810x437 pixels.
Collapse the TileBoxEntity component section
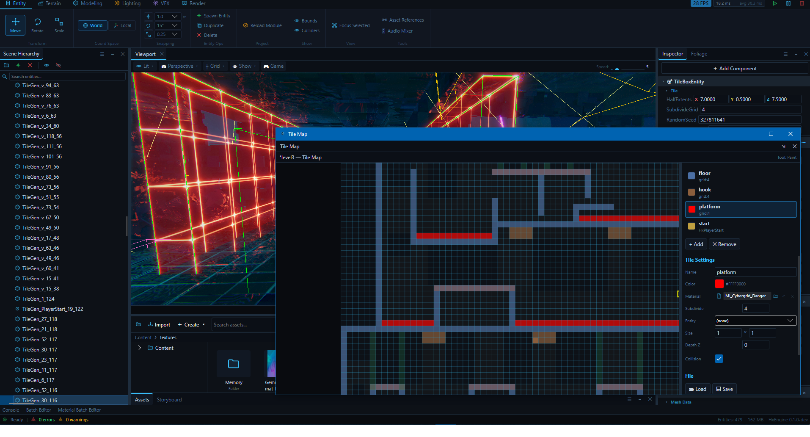(663, 82)
